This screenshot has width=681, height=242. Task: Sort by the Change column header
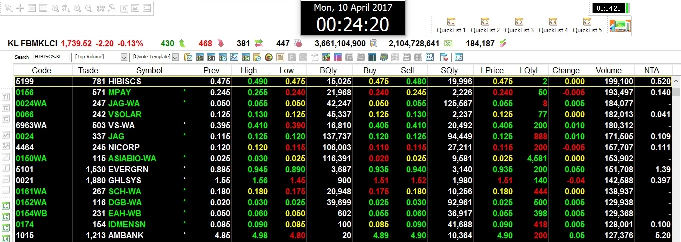tap(566, 70)
